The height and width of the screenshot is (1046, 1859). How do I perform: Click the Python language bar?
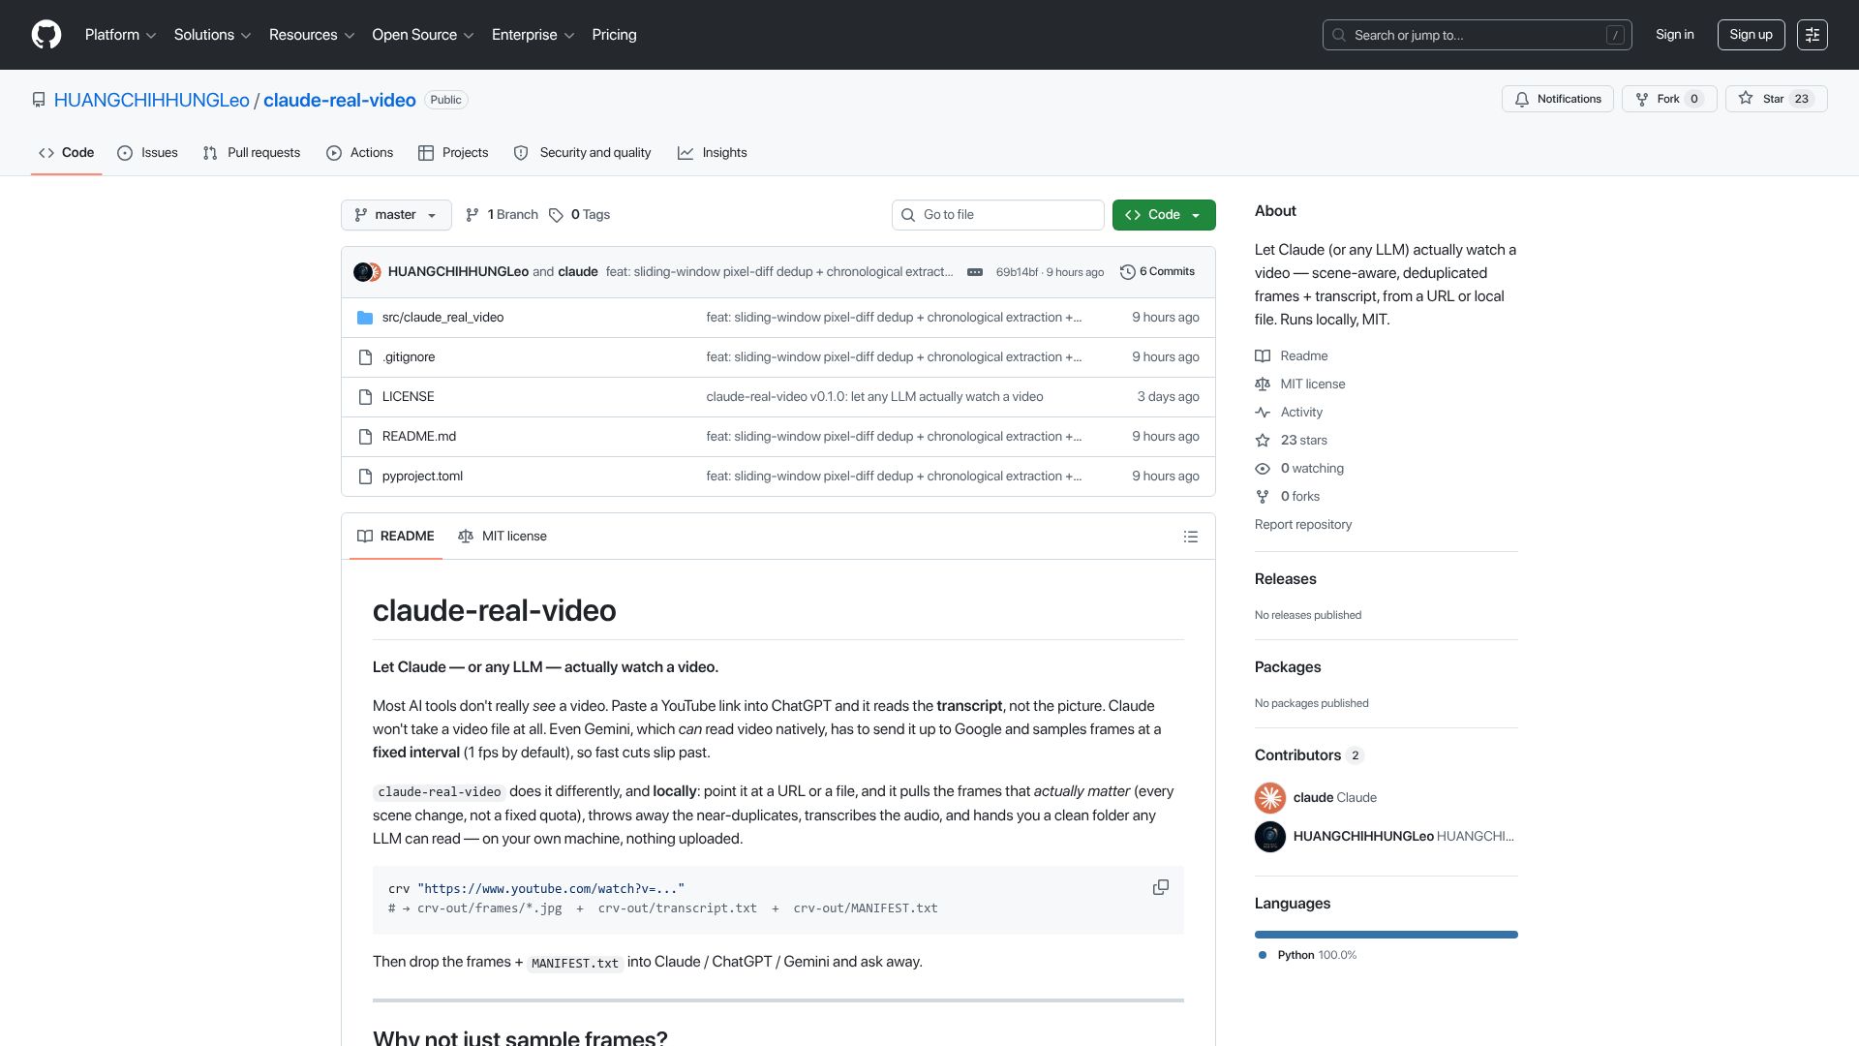point(1386,935)
